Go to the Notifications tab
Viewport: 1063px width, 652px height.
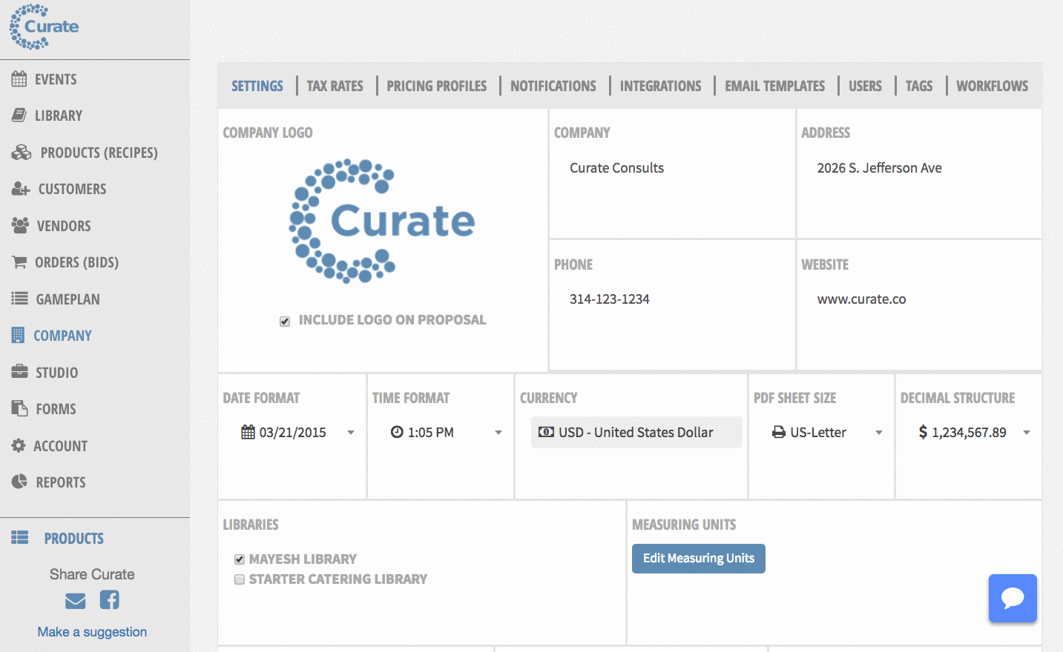pos(553,86)
